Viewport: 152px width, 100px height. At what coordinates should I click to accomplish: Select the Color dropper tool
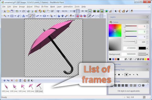pos(66,16)
